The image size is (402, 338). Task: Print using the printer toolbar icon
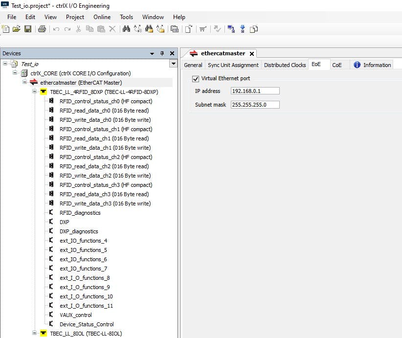click(x=42, y=29)
